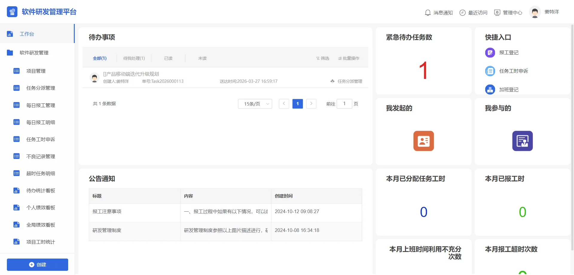The image size is (574, 275).
Task: Go to previous page arrow
Action: point(284,104)
